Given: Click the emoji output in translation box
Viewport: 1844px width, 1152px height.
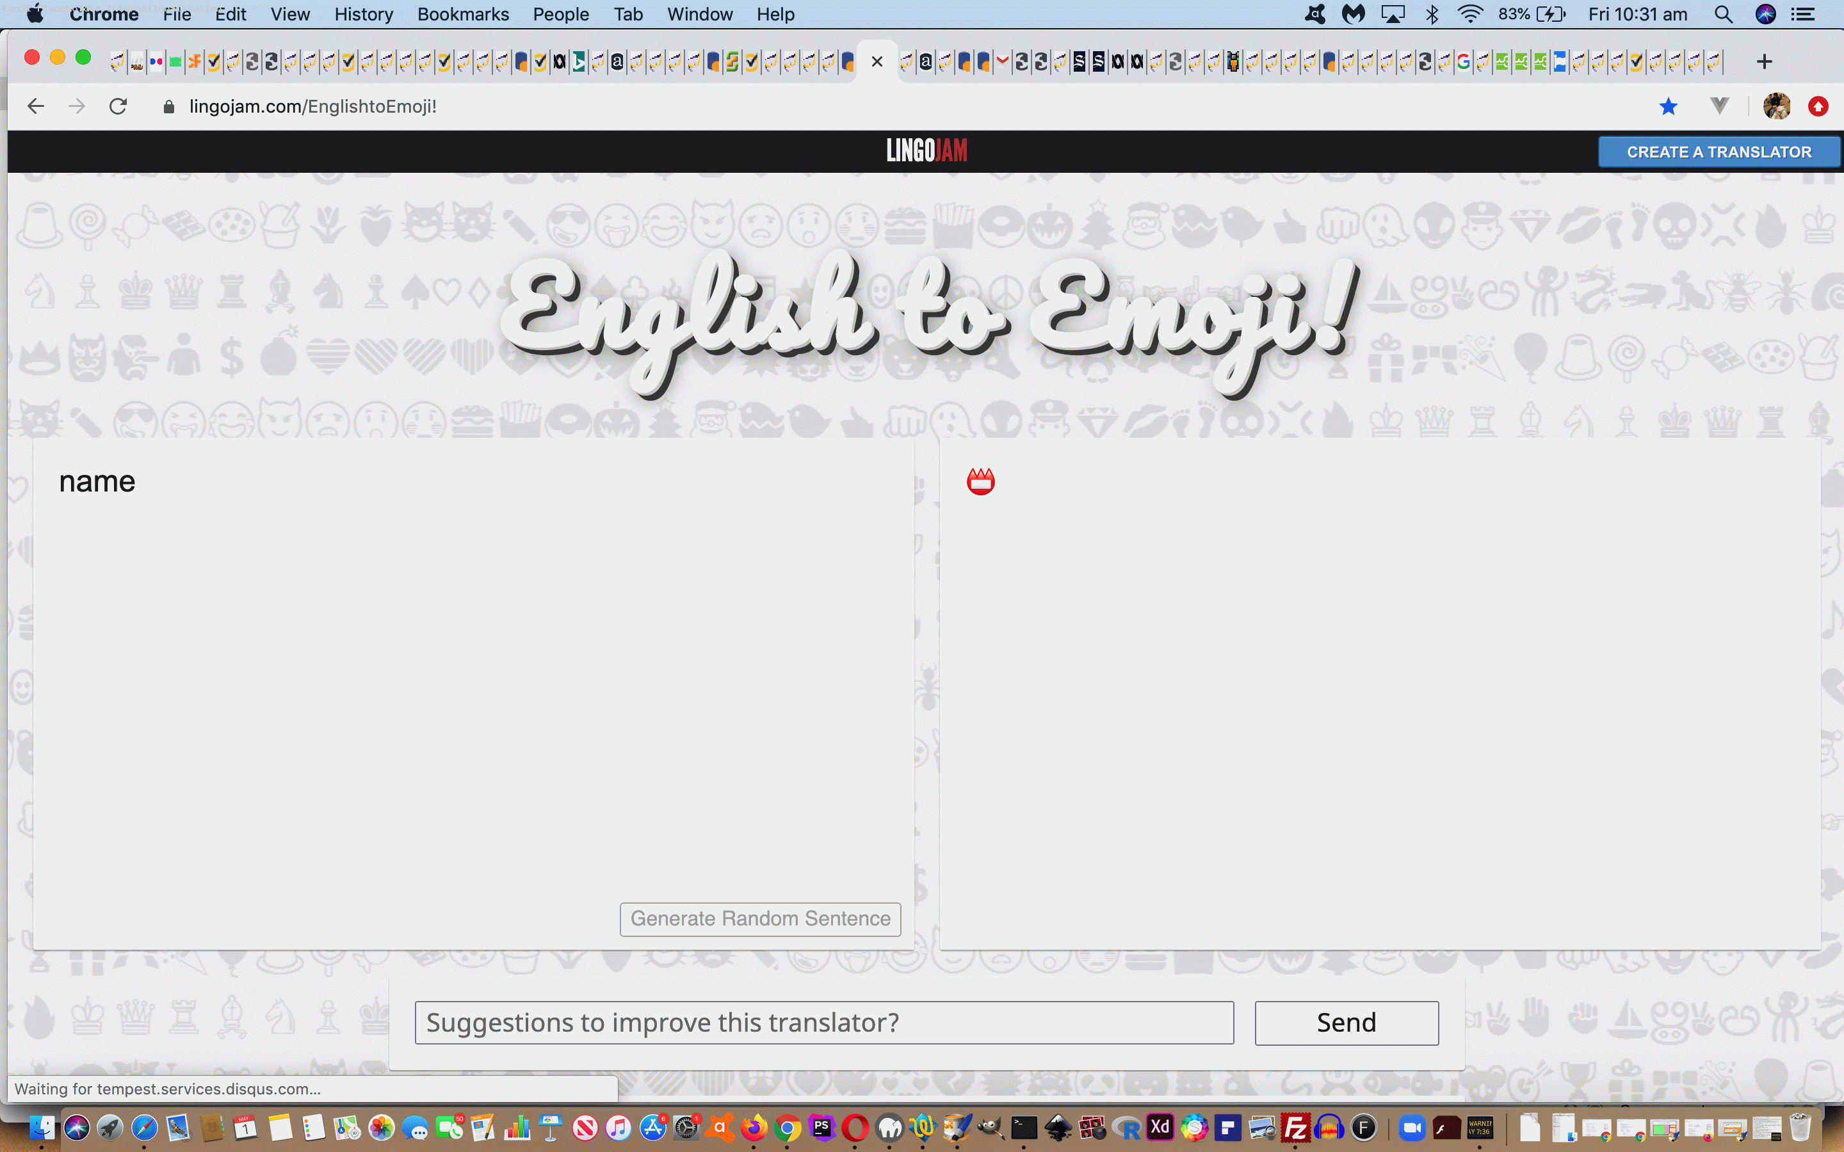Looking at the screenshot, I should coord(981,481).
